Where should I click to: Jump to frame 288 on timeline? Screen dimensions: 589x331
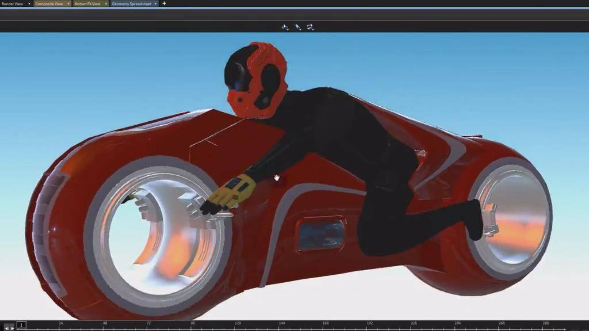[546, 323]
